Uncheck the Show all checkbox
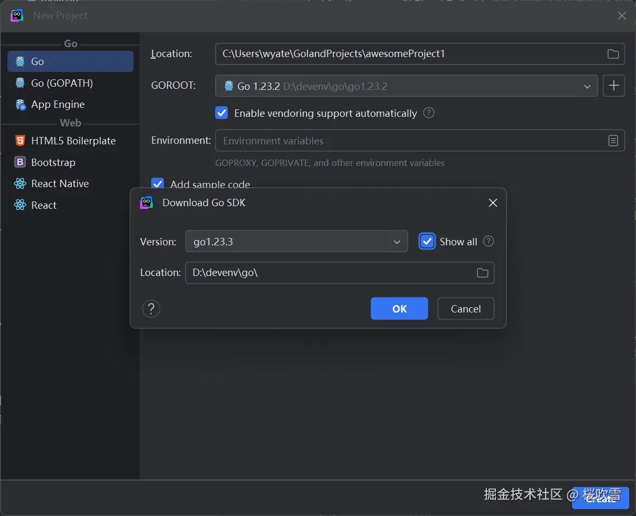Screen dimensions: 636x516 pos(427,241)
